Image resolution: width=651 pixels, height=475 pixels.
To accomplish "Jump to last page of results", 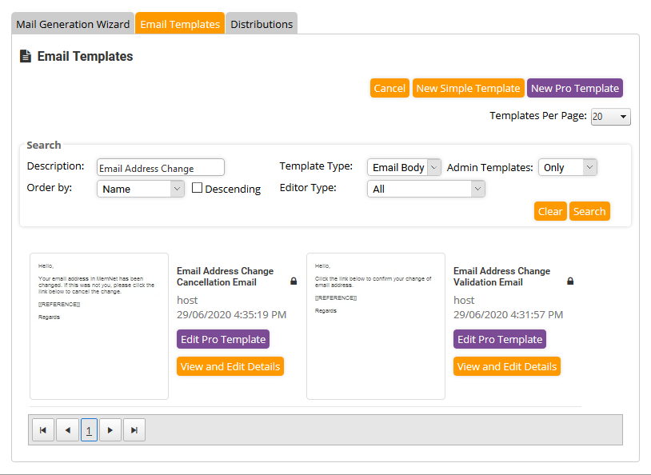I will (x=134, y=430).
